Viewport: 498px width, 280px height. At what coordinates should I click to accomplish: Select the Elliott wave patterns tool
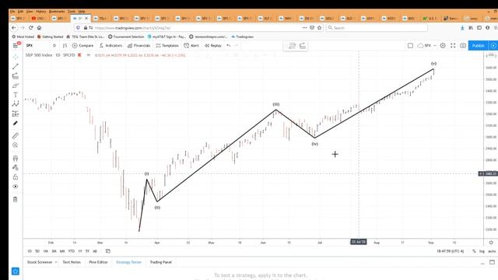point(16,103)
